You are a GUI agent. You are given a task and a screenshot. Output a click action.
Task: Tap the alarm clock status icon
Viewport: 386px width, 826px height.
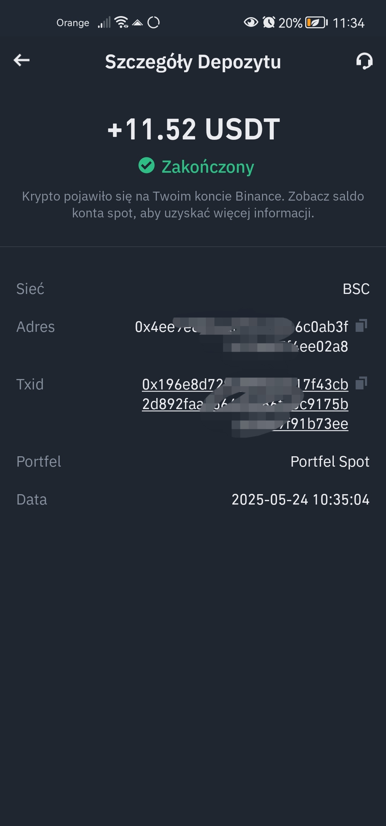[269, 23]
